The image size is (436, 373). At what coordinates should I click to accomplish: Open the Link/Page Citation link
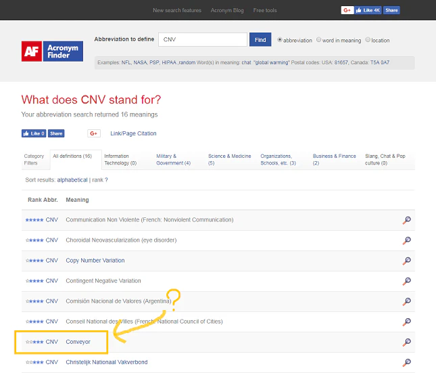[133, 133]
